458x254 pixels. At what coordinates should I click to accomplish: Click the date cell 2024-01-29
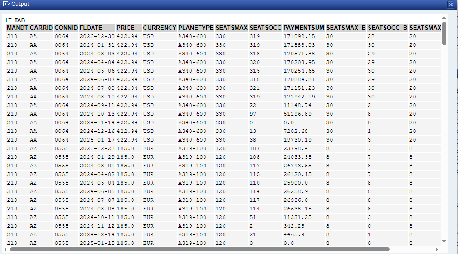97,157
